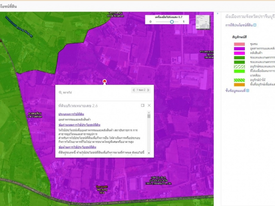This screenshot has width=275, height=206.
Task: Expand ชั้นข้อมูลแผนที่ layers section
Action: coord(248,90)
